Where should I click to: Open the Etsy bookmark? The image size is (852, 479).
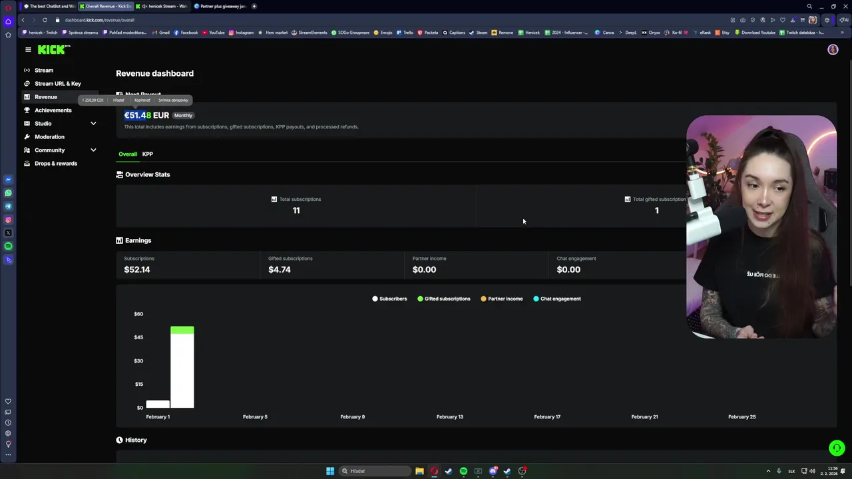click(722, 33)
